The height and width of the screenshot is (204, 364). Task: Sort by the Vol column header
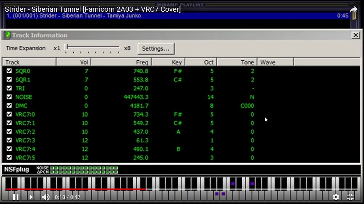[74, 62]
